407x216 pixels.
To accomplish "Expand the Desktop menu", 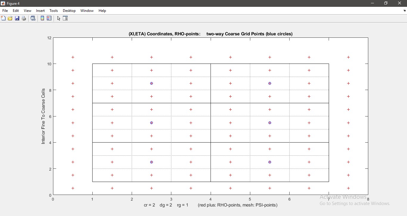I will click(x=69, y=11).
